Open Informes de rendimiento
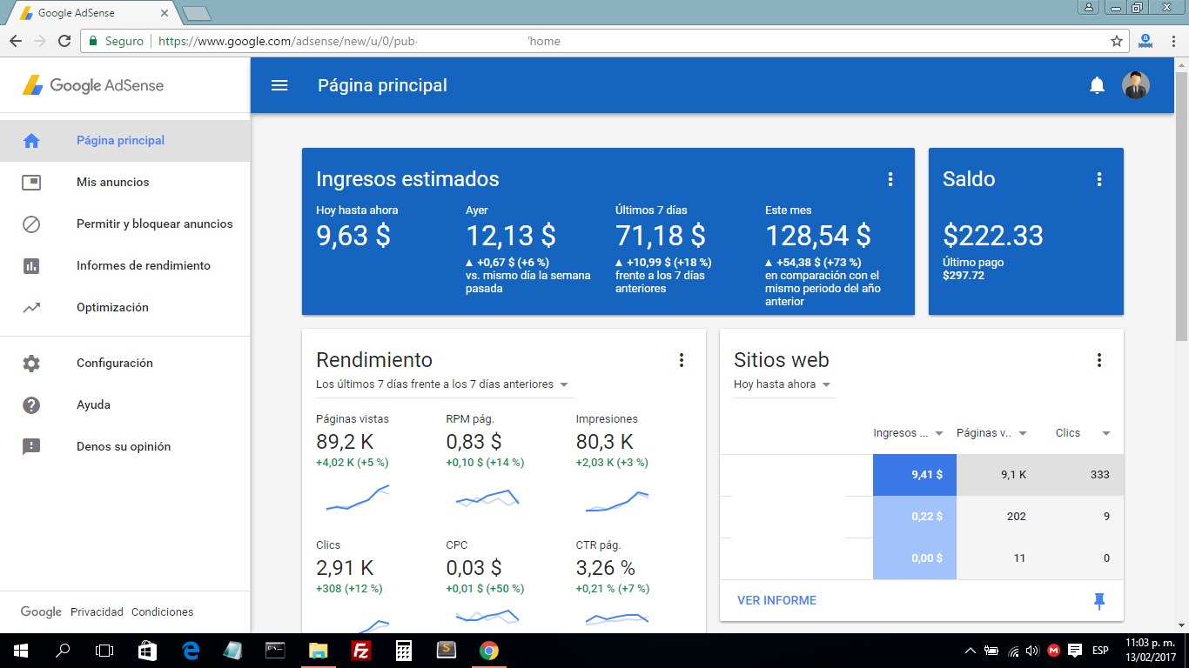The width and height of the screenshot is (1189, 668). click(x=124, y=265)
